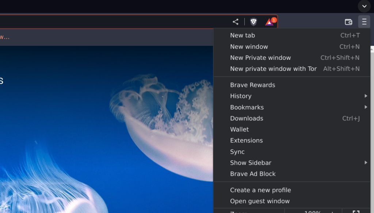Open the Brave Wallet icon in the toolbar
The height and width of the screenshot is (213, 374).
(x=348, y=22)
